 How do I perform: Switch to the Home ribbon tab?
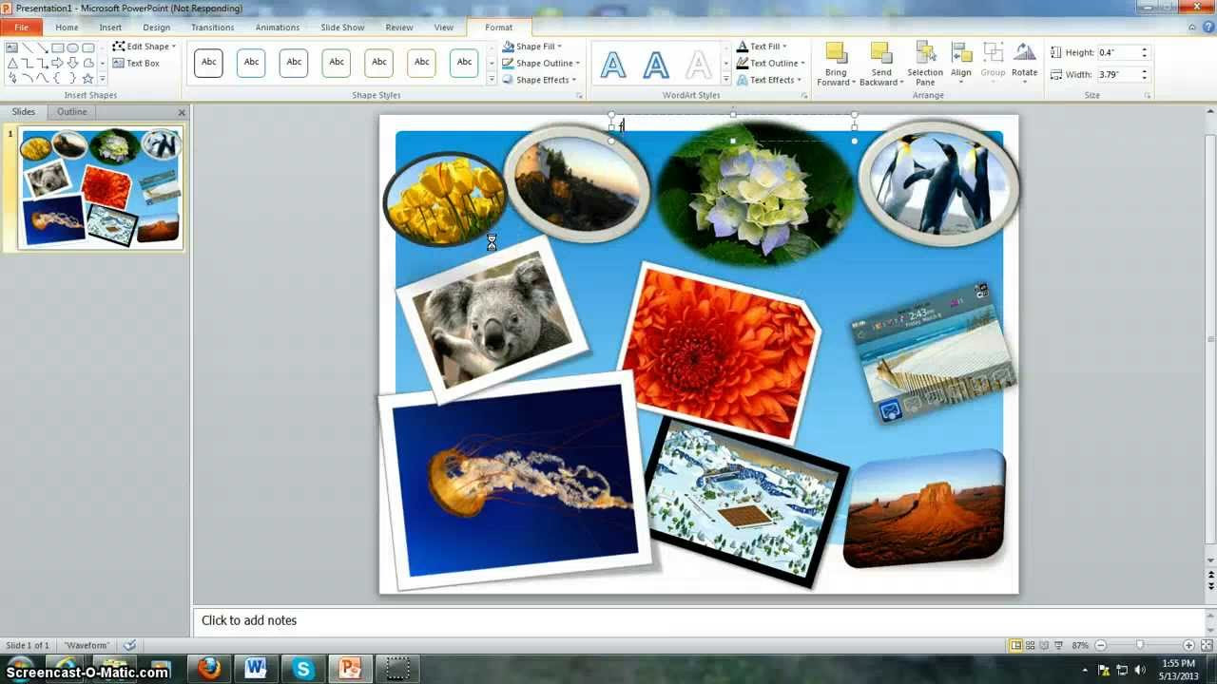pos(67,28)
